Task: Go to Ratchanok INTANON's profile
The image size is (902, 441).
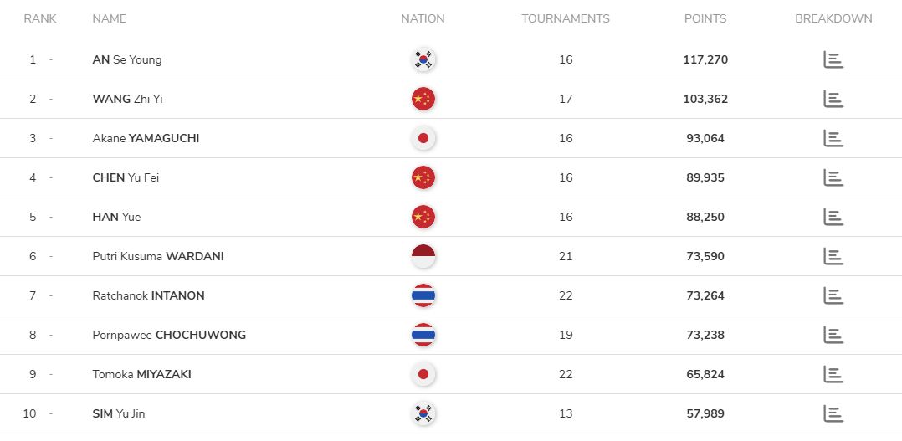Action: [x=148, y=295]
